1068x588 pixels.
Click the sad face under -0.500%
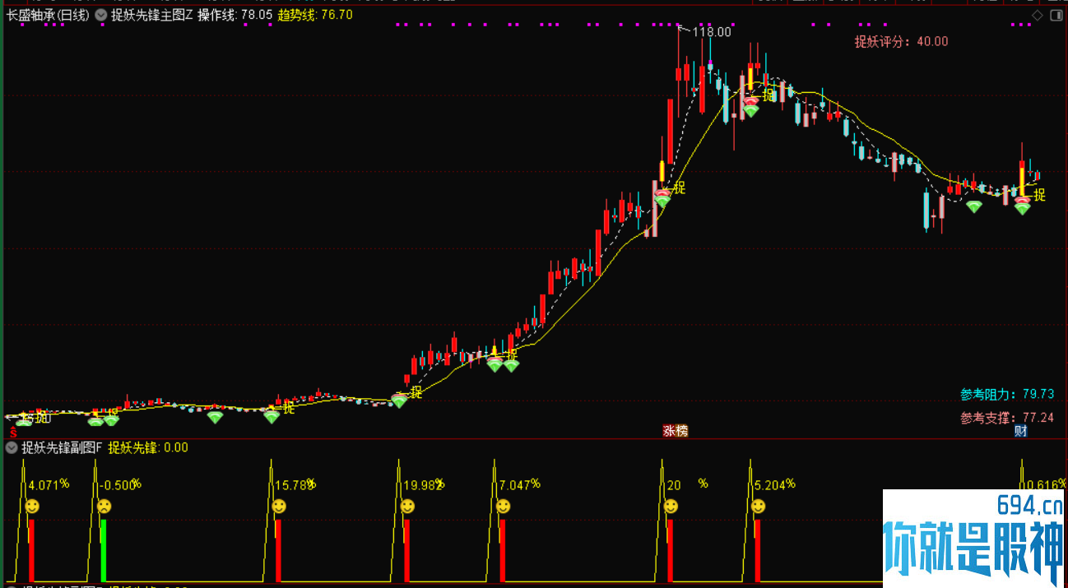point(104,507)
